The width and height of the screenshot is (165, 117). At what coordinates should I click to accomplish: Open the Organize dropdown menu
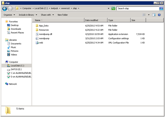[x=9, y=15]
